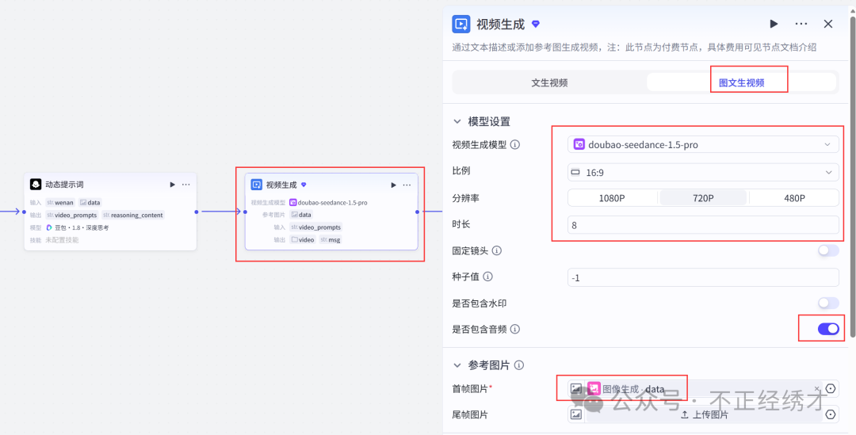856x435 pixels.
Task: Show info for 固定镜头
Action: point(496,251)
